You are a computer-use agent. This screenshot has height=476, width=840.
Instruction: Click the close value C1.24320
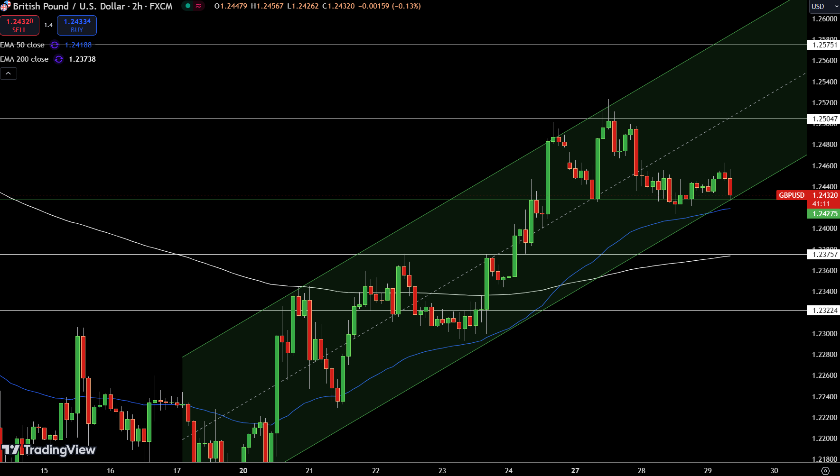pos(338,6)
